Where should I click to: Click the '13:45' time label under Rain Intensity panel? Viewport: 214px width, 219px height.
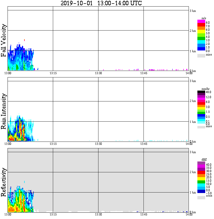[x=144, y=144]
